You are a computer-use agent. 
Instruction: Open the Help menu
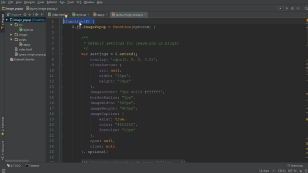tap(100, 2)
